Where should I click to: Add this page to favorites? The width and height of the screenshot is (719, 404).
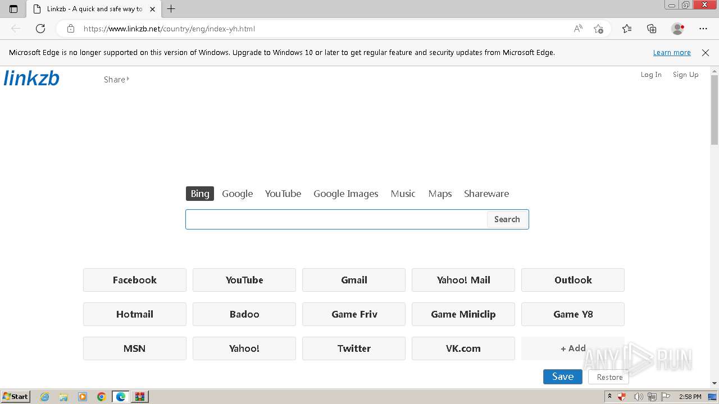click(598, 29)
